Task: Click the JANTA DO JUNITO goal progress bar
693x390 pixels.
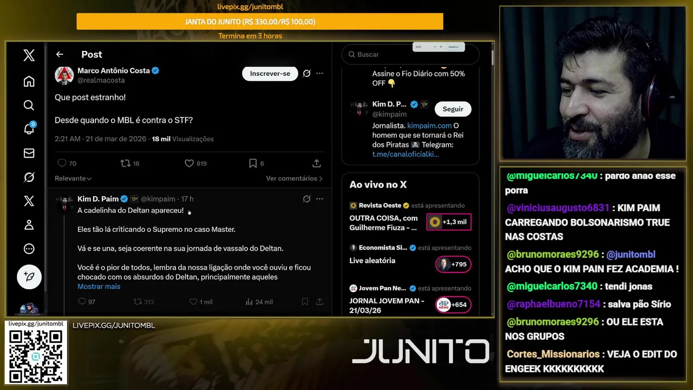Action: pyautogui.click(x=260, y=22)
